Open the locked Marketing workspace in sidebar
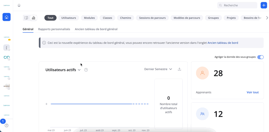The width and height of the screenshot is (269, 132). 6,87
